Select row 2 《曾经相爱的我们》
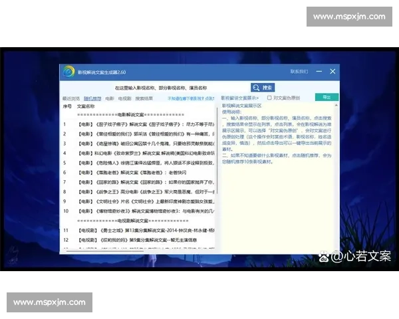This screenshot has height=319, width=399. point(138,134)
